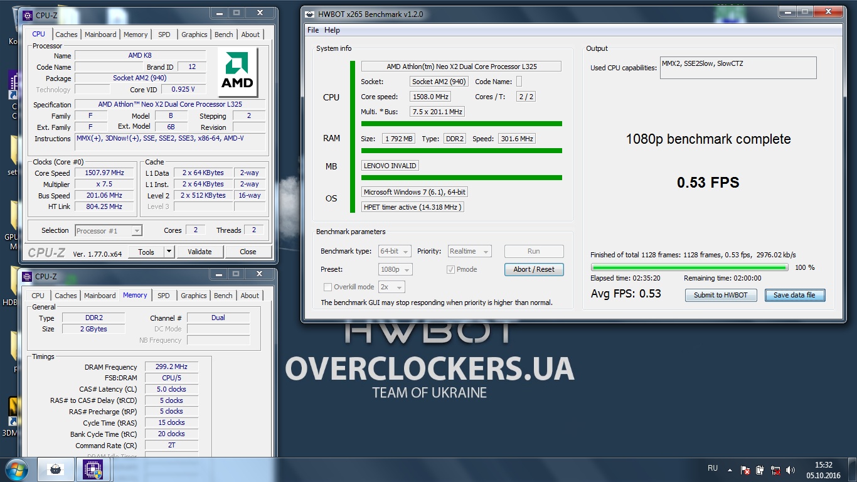Click the 0.53 FPS result text
This screenshot has height=482, width=857.
pyautogui.click(x=708, y=183)
